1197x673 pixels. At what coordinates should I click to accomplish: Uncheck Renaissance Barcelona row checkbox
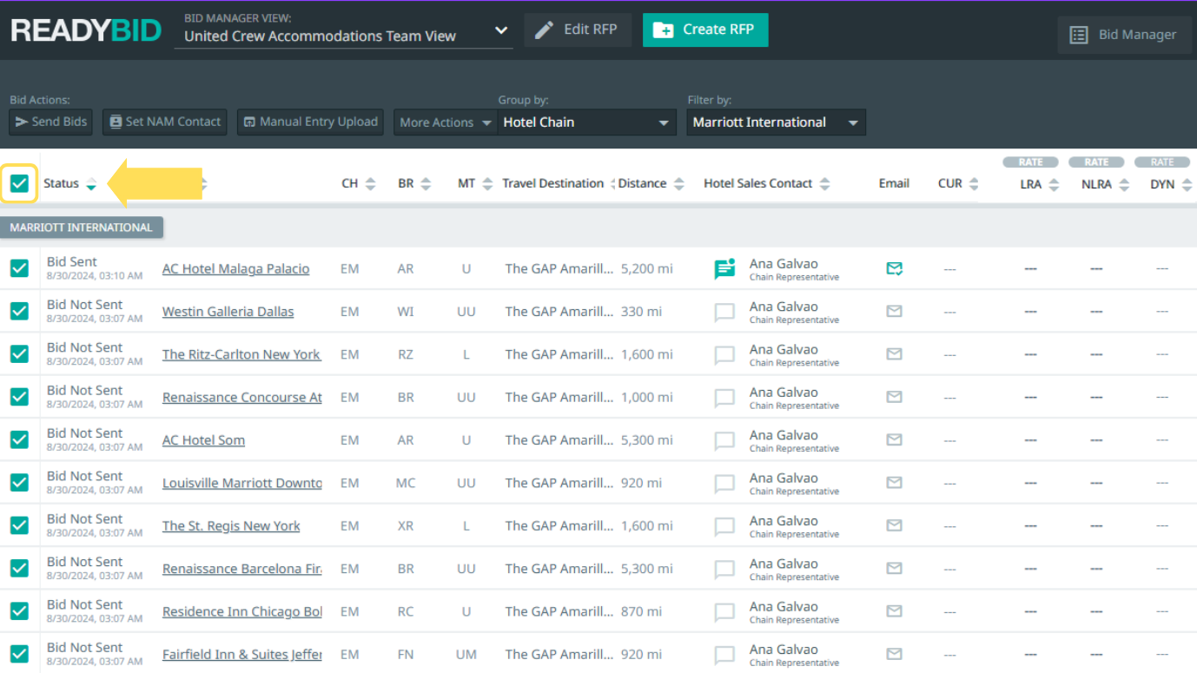[x=19, y=568]
